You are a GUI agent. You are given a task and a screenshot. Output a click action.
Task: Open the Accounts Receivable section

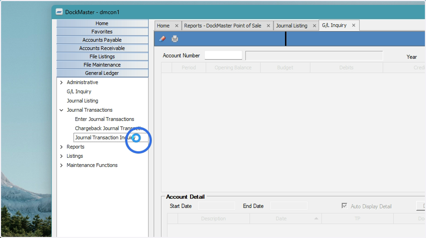(102, 48)
